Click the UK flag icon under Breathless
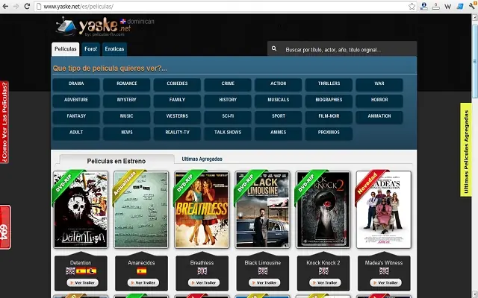The image size is (478, 298). [x=202, y=270]
